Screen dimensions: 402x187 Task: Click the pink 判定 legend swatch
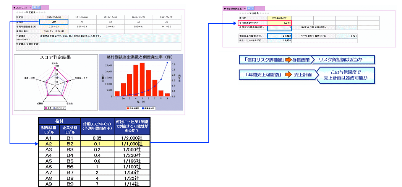[x=47, y=108]
